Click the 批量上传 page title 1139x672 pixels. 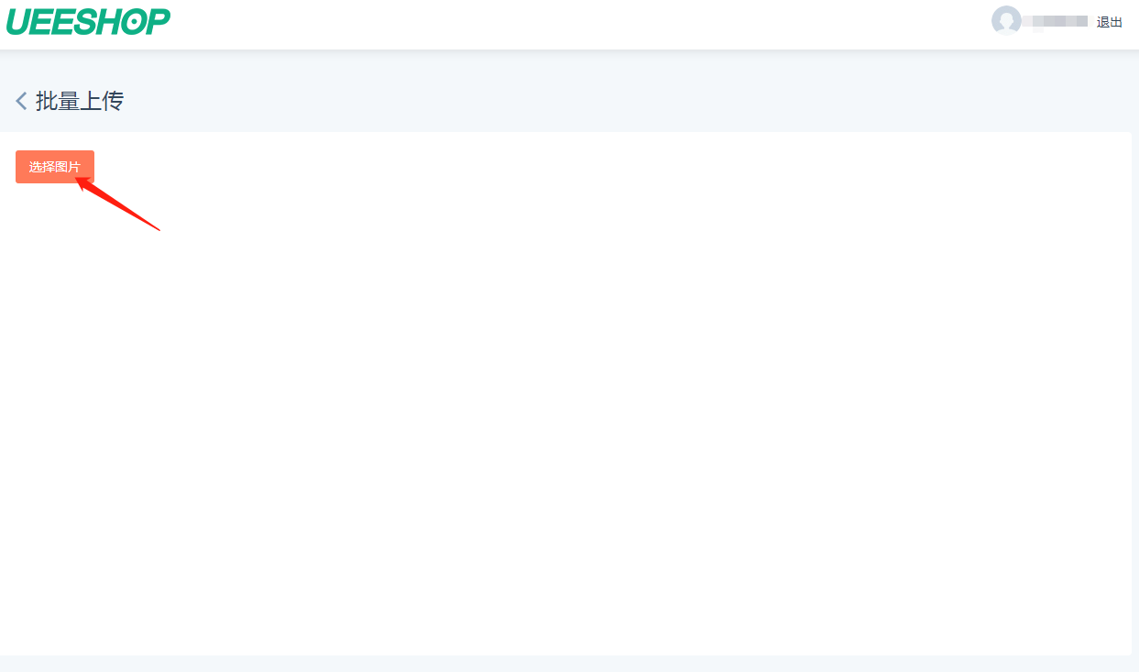80,101
